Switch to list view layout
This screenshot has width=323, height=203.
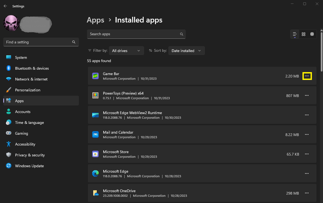click(295, 34)
